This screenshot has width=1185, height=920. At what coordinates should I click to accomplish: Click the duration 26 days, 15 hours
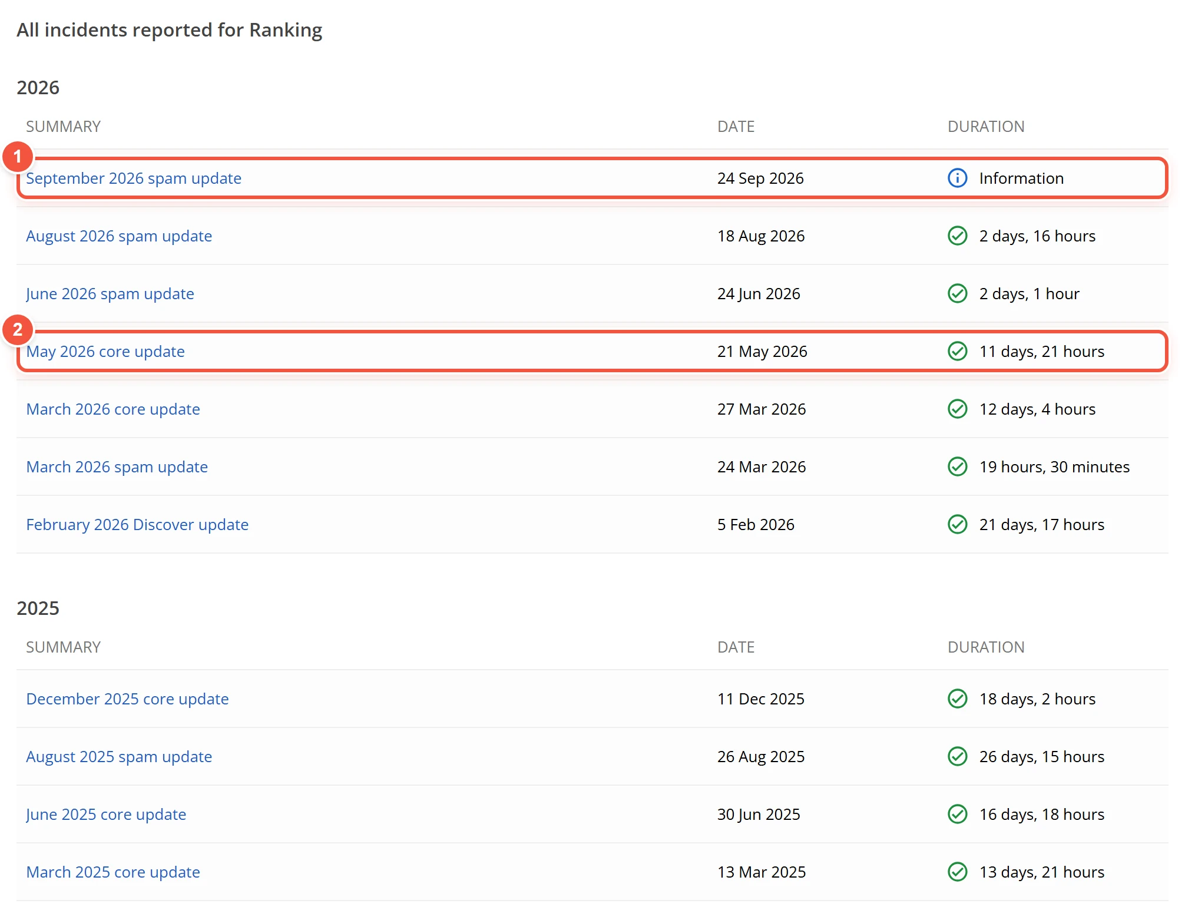[1041, 757]
